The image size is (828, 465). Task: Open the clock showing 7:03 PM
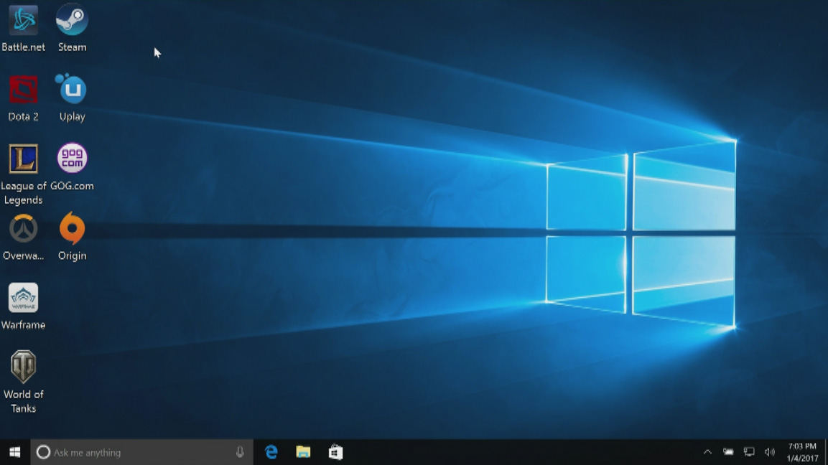coord(802,452)
